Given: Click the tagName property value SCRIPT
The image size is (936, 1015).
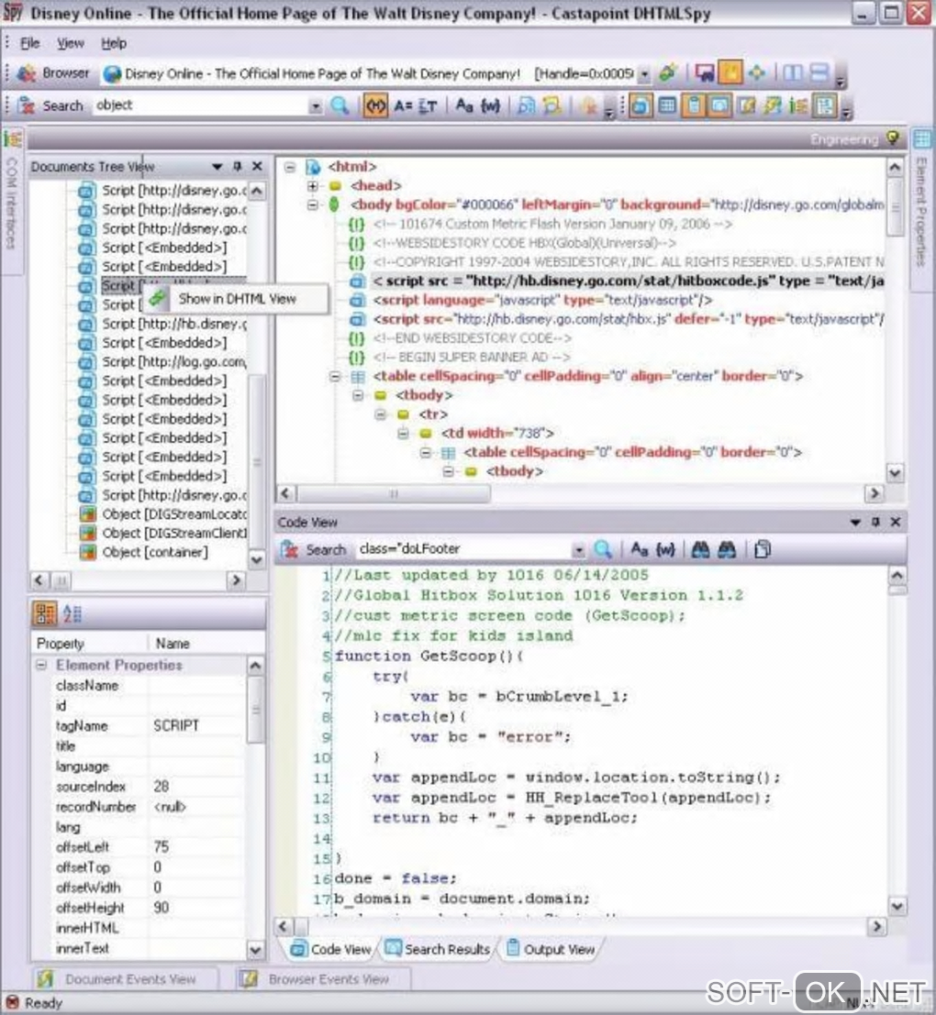Looking at the screenshot, I should [x=175, y=725].
